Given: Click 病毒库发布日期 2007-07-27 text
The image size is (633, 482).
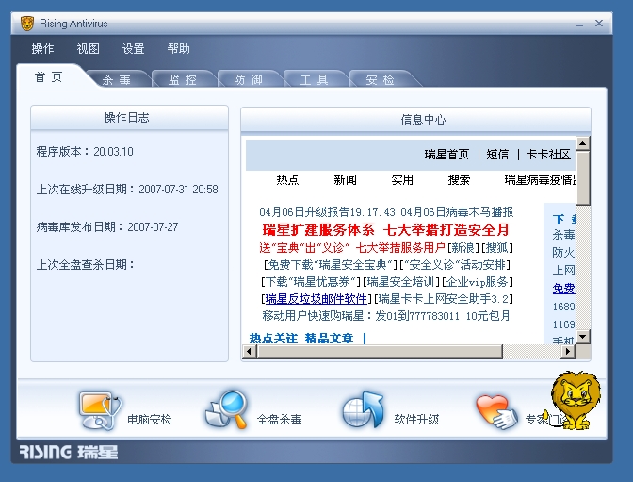Looking at the screenshot, I should point(107,226).
